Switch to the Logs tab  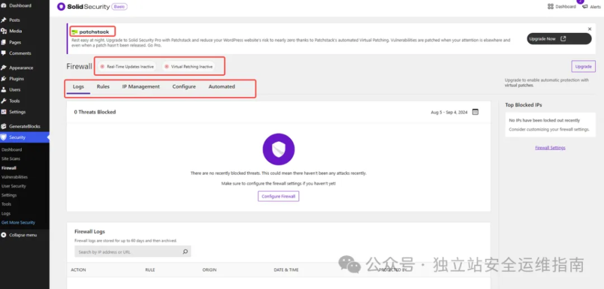[78, 87]
